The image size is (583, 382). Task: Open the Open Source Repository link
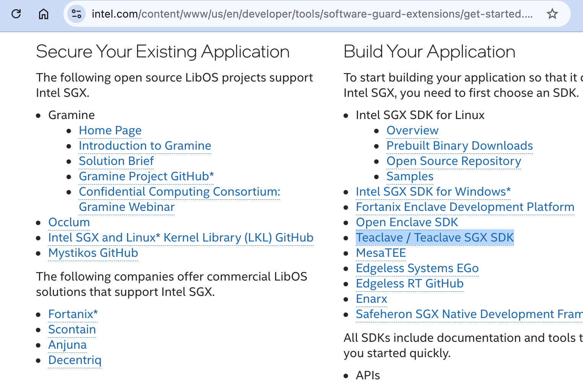(x=454, y=161)
